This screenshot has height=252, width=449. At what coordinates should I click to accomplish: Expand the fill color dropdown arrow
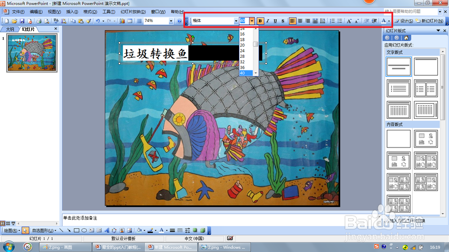(x=144, y=230)
